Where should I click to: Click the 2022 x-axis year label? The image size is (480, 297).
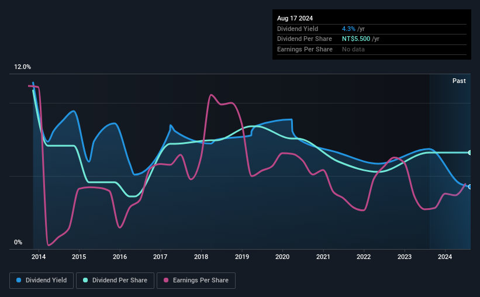(364, 257)
